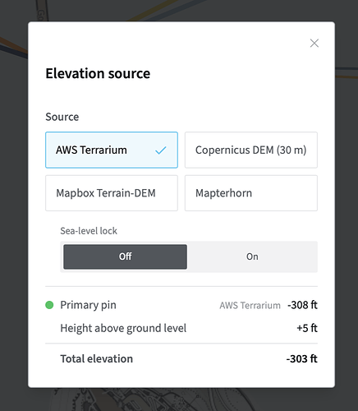
Task: Click the Primary pin label
Action: click(x=88, y=305)
